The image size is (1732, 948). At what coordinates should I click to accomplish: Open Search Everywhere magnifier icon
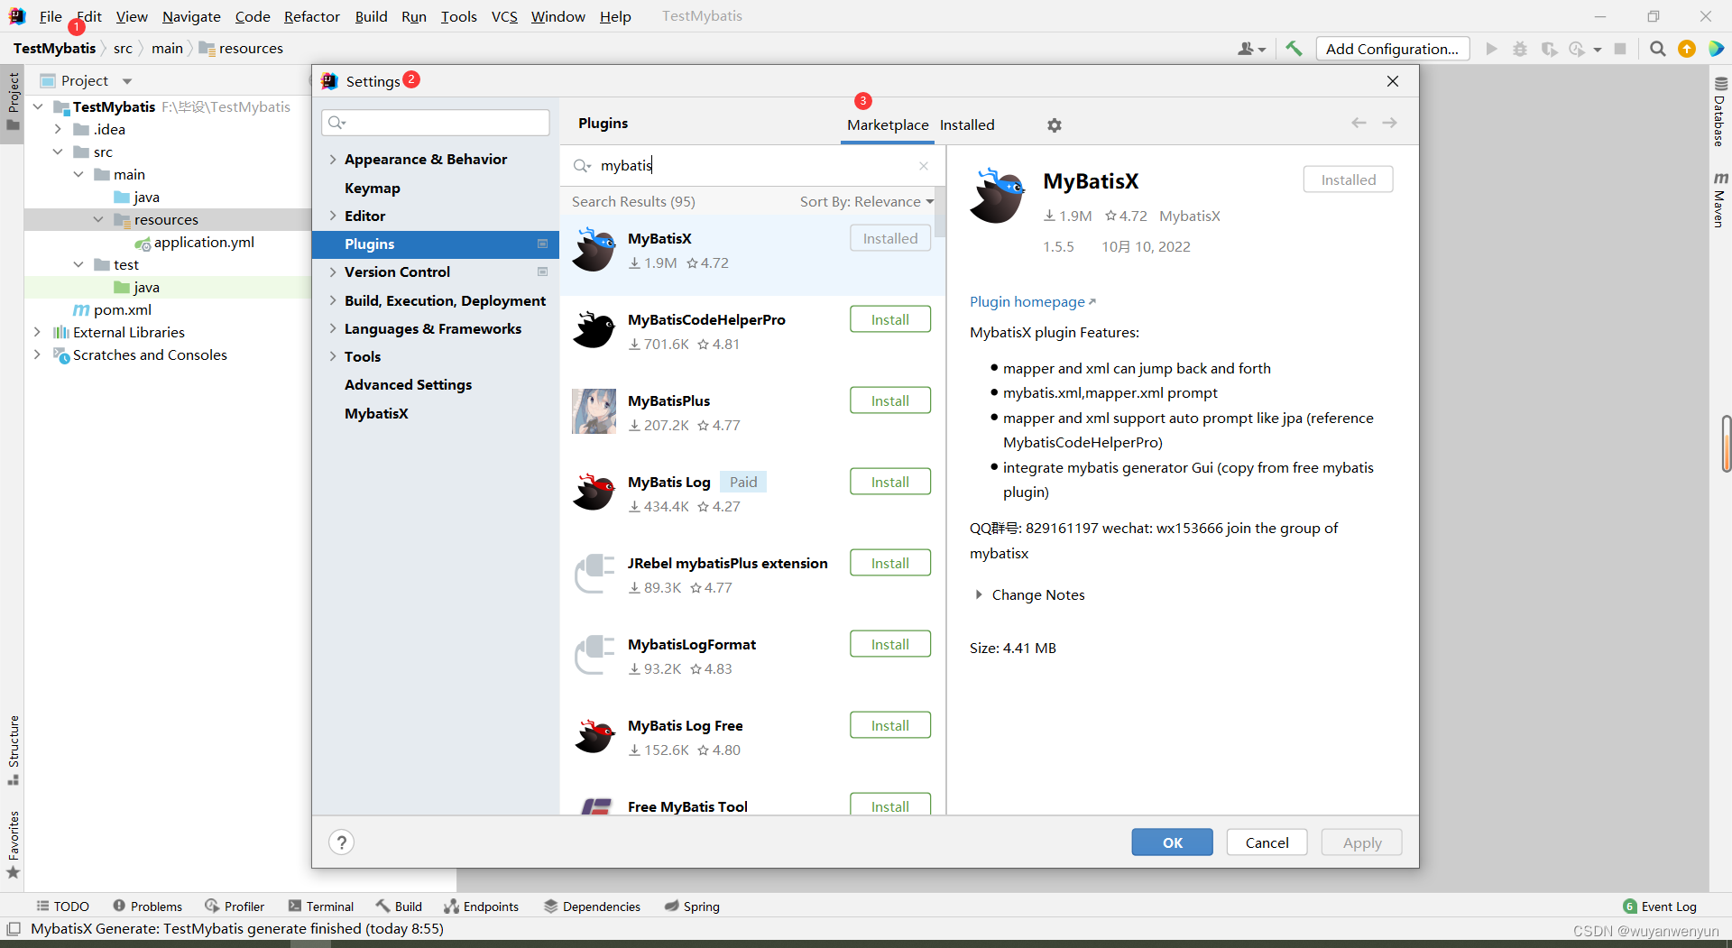point(1657,49)
